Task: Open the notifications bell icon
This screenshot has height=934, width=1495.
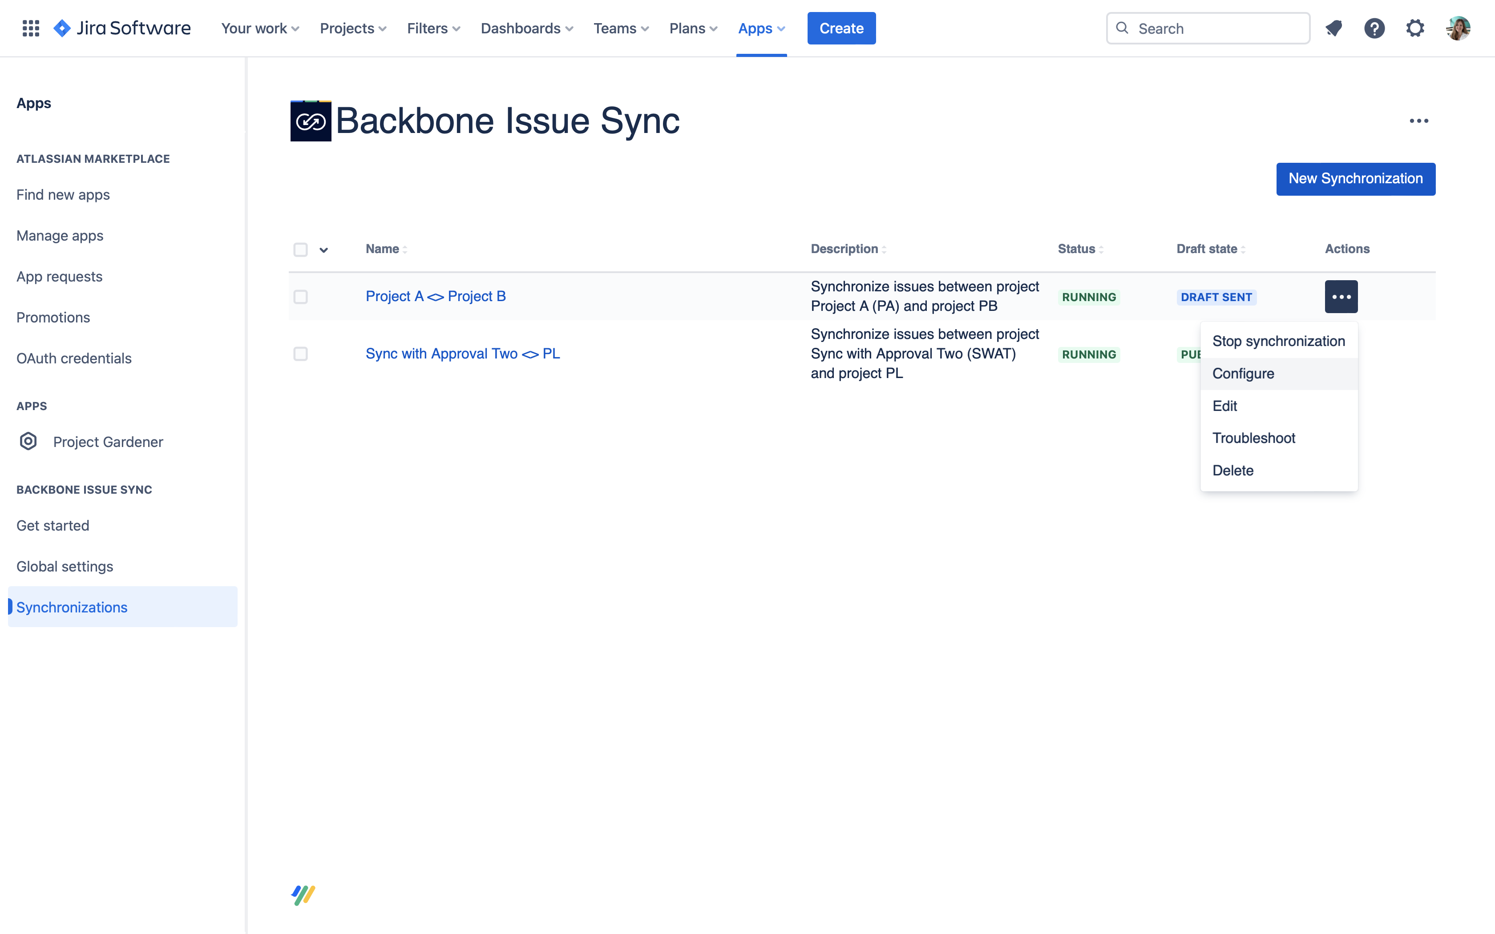Action: 1334,28
